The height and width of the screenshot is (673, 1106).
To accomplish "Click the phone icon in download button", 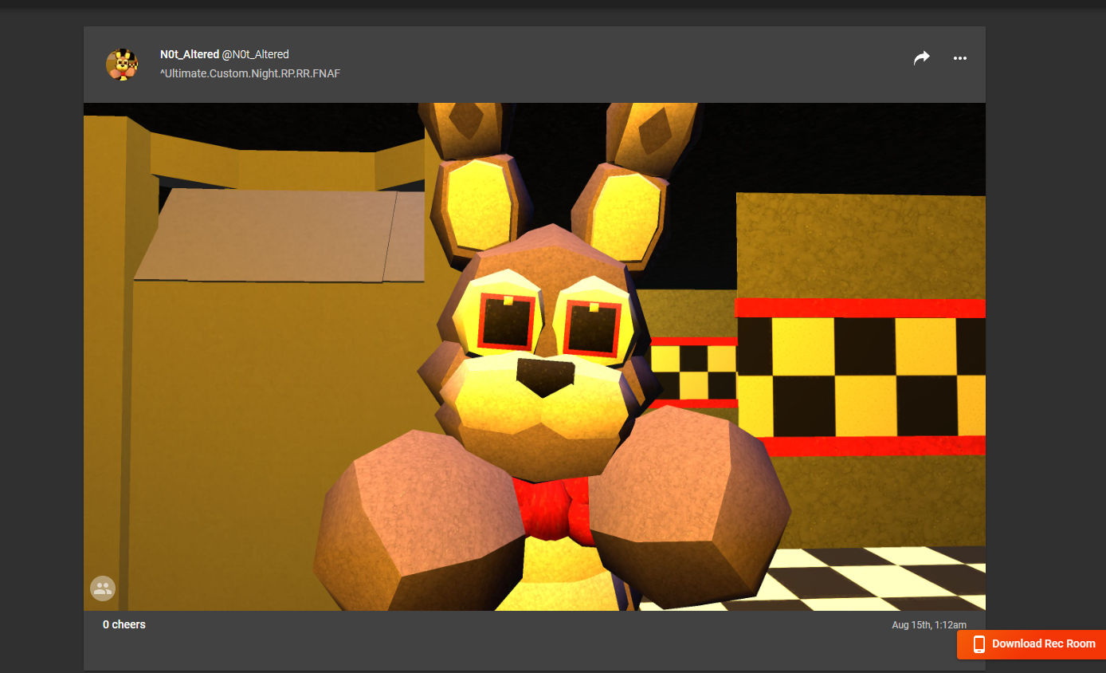I will [979, 644].
